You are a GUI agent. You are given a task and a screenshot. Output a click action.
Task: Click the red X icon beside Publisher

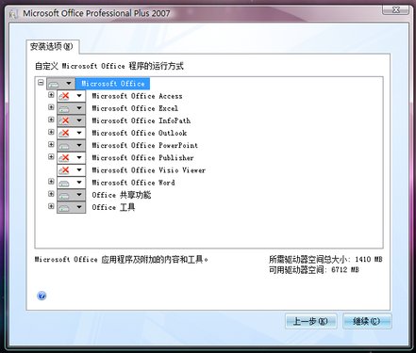(64, 158)
